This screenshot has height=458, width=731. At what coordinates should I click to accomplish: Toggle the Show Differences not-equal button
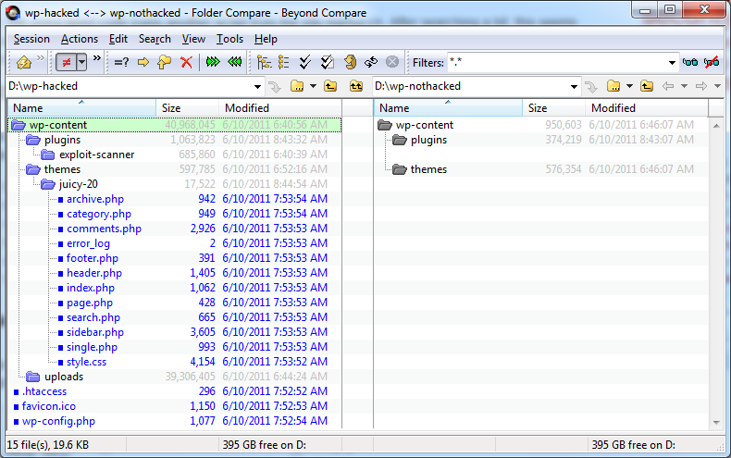tap(67, 62)
